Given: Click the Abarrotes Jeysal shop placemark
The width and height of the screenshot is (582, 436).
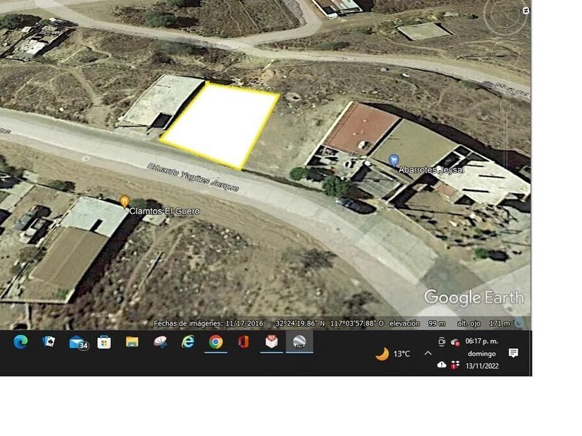Looking at the screenshot, I should coord(394,161).
